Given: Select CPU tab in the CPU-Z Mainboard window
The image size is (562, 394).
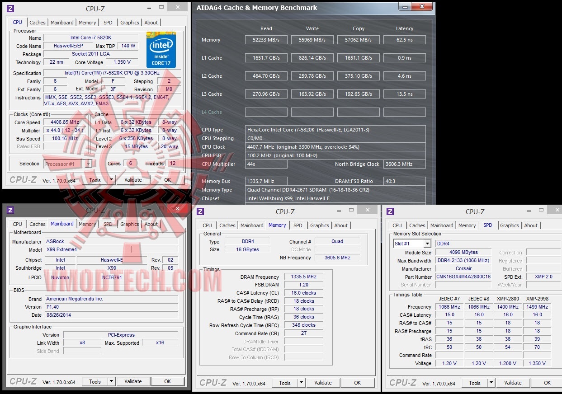Looking at the screenshot, I should 18,224.
